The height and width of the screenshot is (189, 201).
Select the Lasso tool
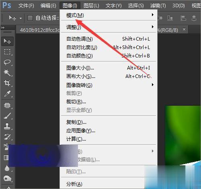(x=7, y=62)
